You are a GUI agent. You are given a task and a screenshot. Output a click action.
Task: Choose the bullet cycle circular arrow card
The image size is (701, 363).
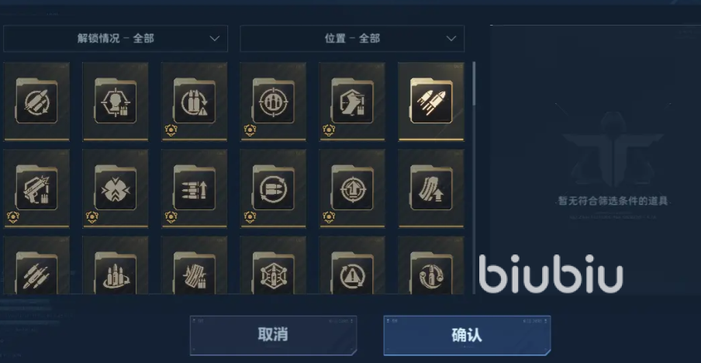[273, 188]
